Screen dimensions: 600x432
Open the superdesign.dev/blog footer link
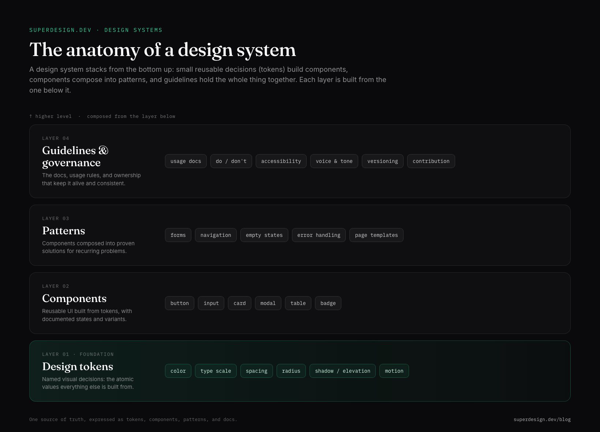coord(542,420)
